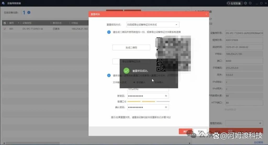Click the SADP application logo icon
The image size is (268, 145).
point(3,3)
